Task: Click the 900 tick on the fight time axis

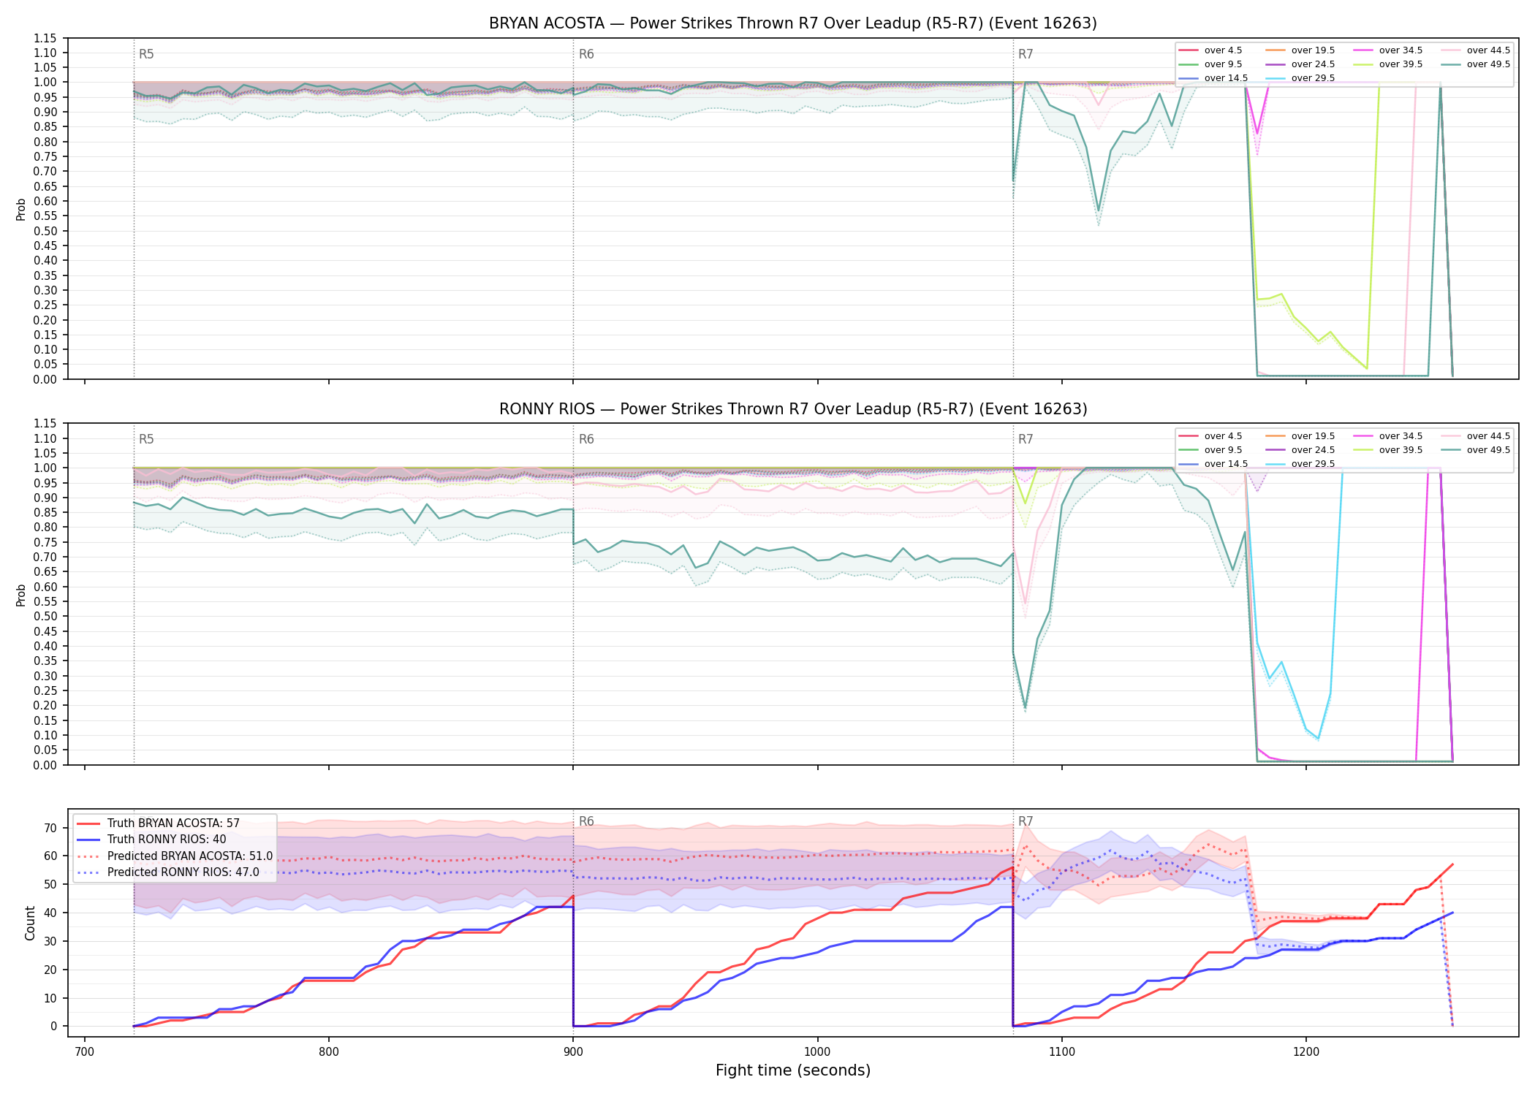Action: point(573,1051)
